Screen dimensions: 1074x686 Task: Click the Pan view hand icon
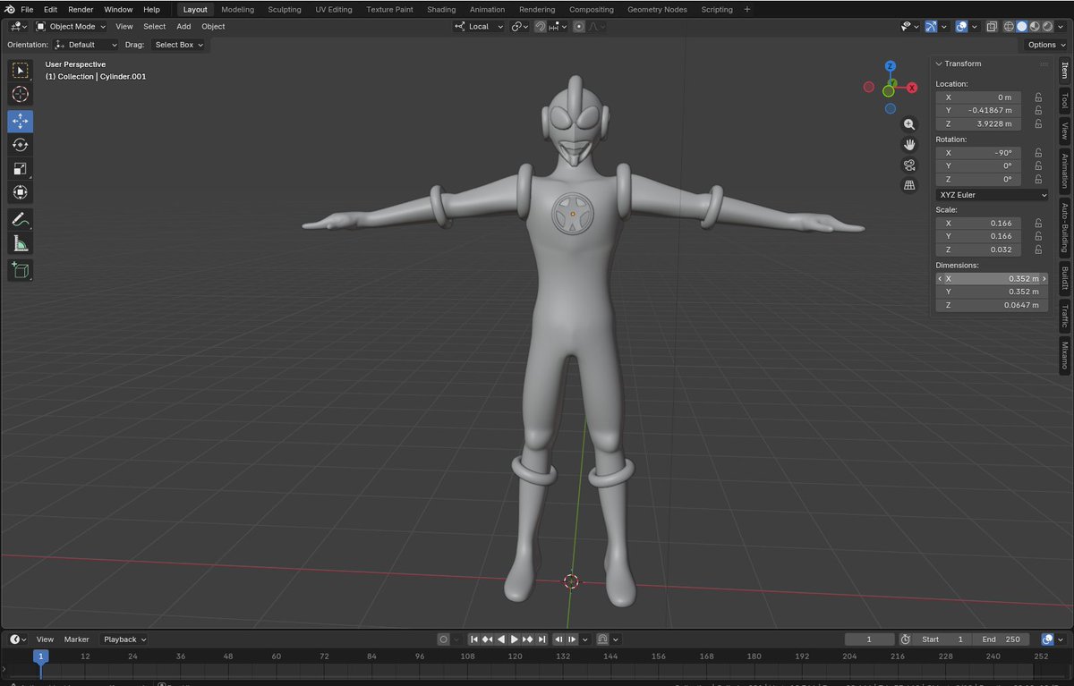click(x=909, y=144)
